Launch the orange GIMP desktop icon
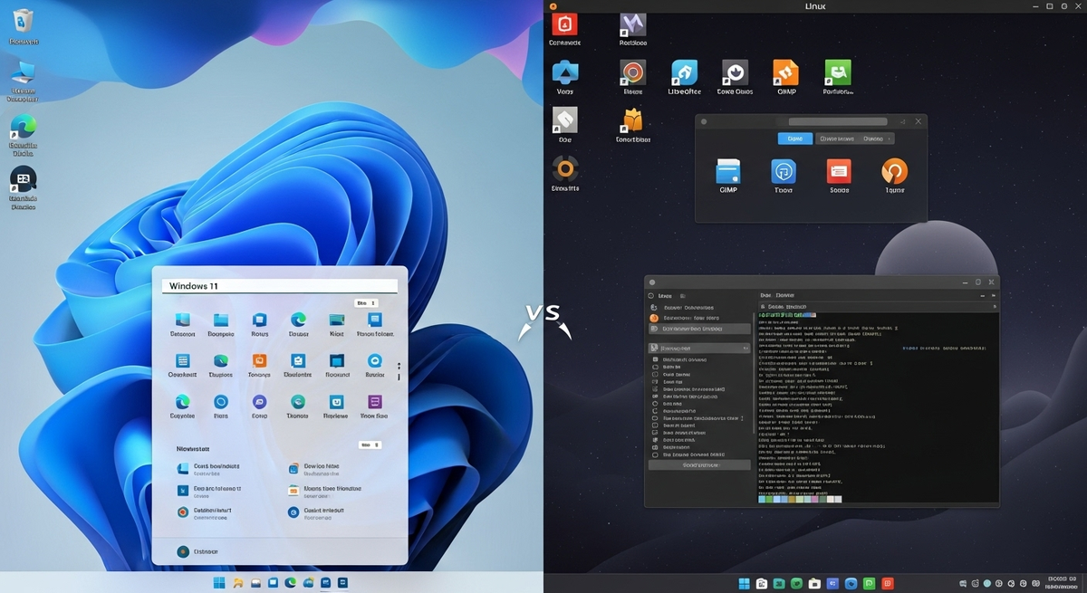 [785, 72]
